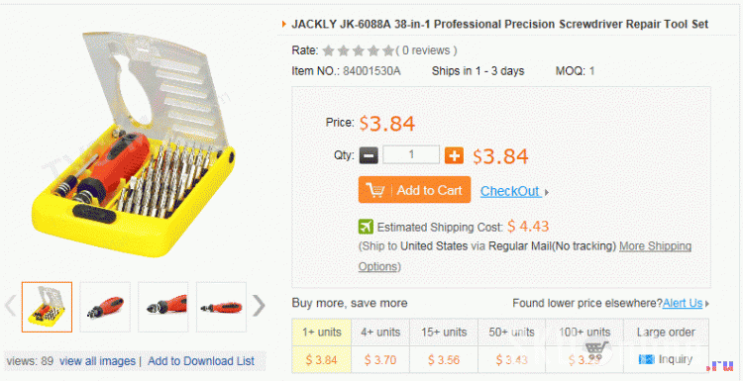The height and width of the screenshot is (381, 743).
Task: Click the Add to Cart button
Action: pyautogui.click(x=415, y=190)
